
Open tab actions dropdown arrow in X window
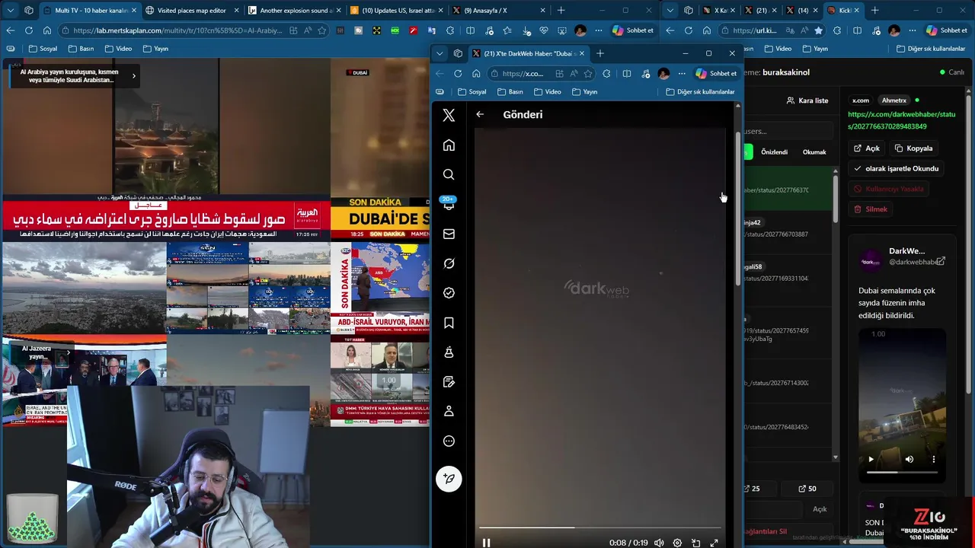(x=440, y=53)
